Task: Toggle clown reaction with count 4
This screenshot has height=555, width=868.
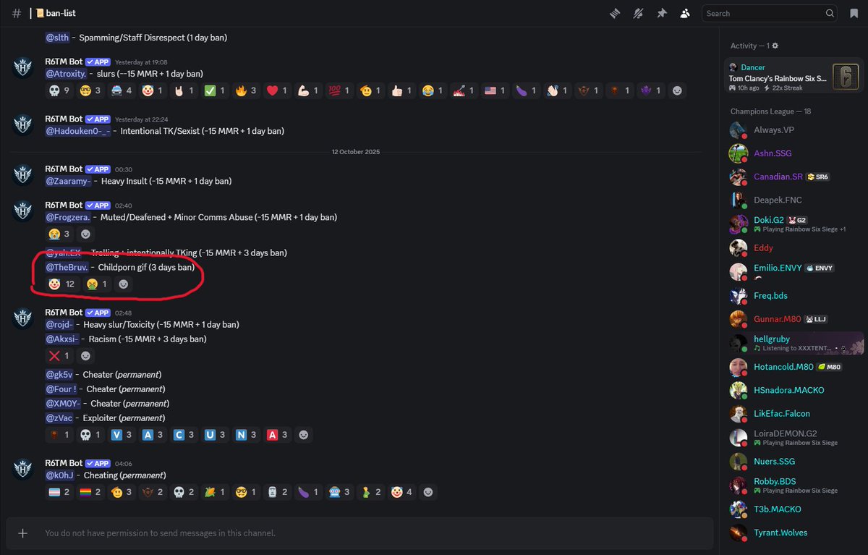Action: click(403, 492)
